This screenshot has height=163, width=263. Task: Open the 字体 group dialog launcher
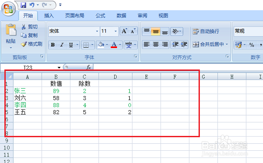(135, 56)
